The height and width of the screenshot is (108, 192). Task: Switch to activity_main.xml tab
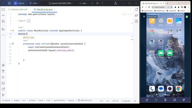click(x=18, y=9)
